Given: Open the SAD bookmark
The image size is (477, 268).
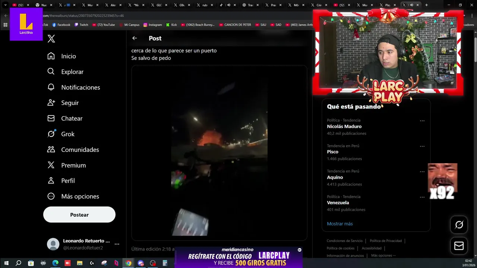Looking at the screenshot, I should point(276,25).
